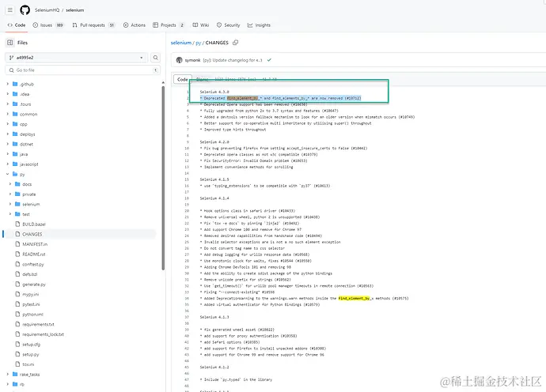
Task: Open the Update changelog commit message
Action: coord(233,60)
